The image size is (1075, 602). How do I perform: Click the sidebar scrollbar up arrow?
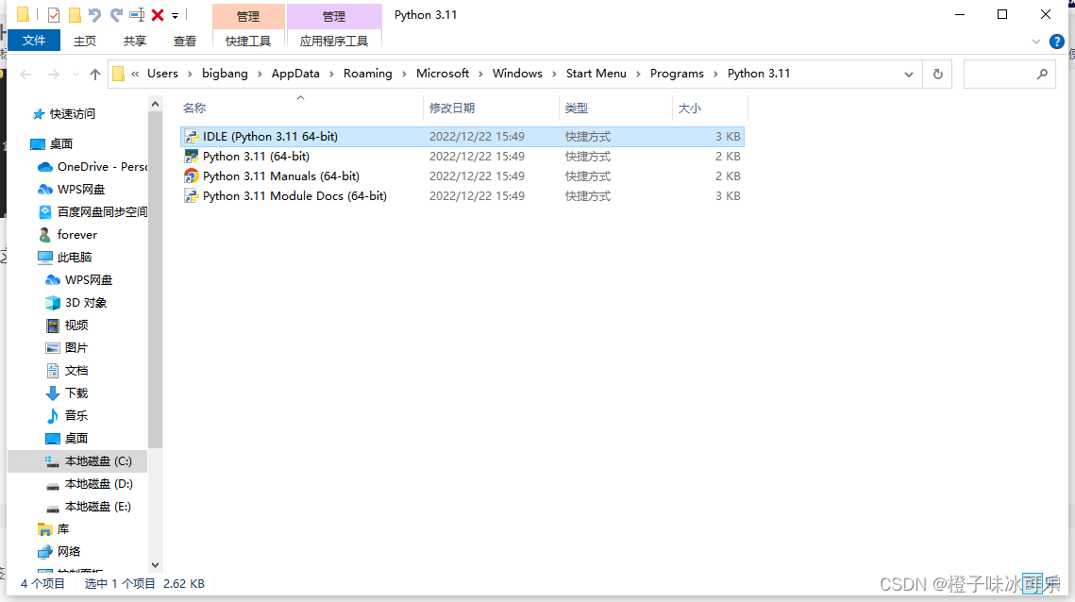coord(156,104)
